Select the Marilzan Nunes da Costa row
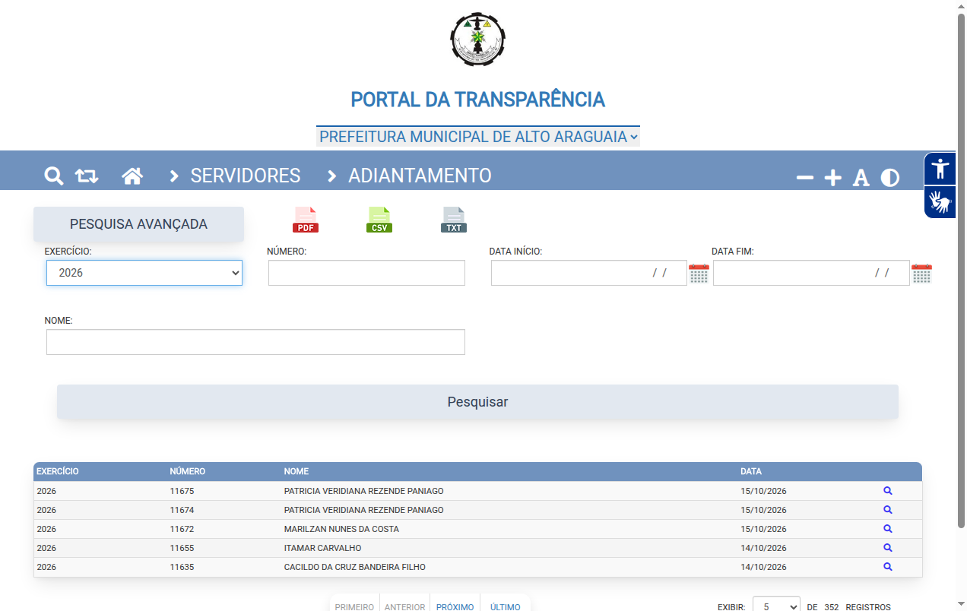The width and height of the screenshot is (967, 611). 477,529
